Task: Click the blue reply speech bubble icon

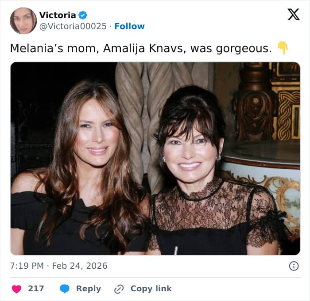Action: [65, 289]
